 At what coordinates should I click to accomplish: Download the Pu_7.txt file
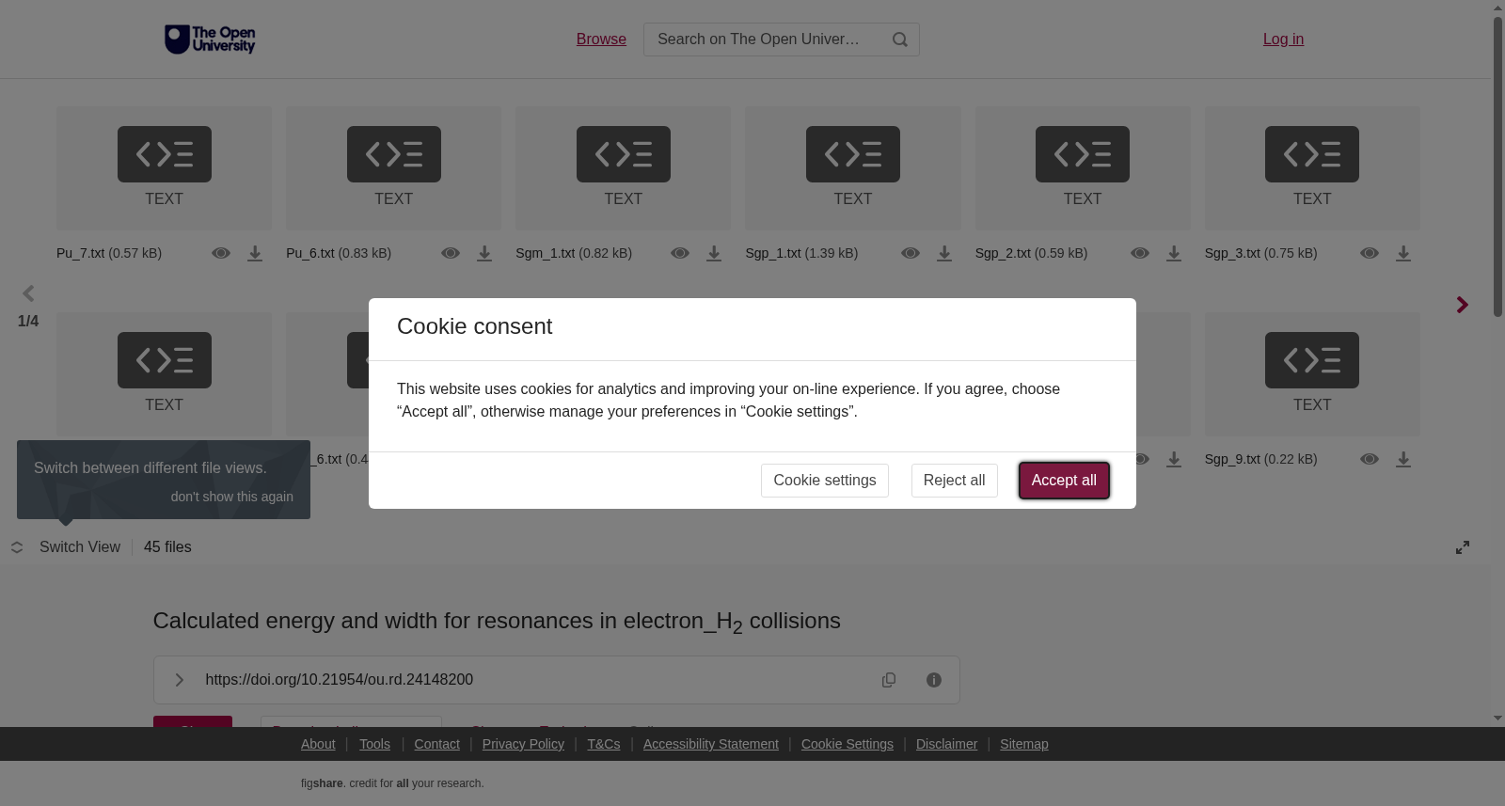pyautogui.click(x=255, y=254)
